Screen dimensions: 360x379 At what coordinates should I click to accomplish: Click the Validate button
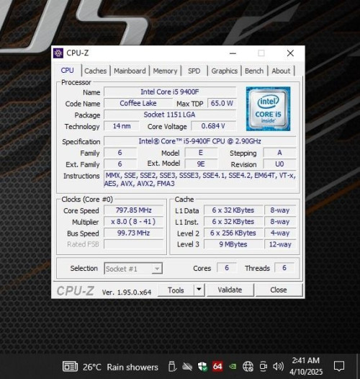230,290
